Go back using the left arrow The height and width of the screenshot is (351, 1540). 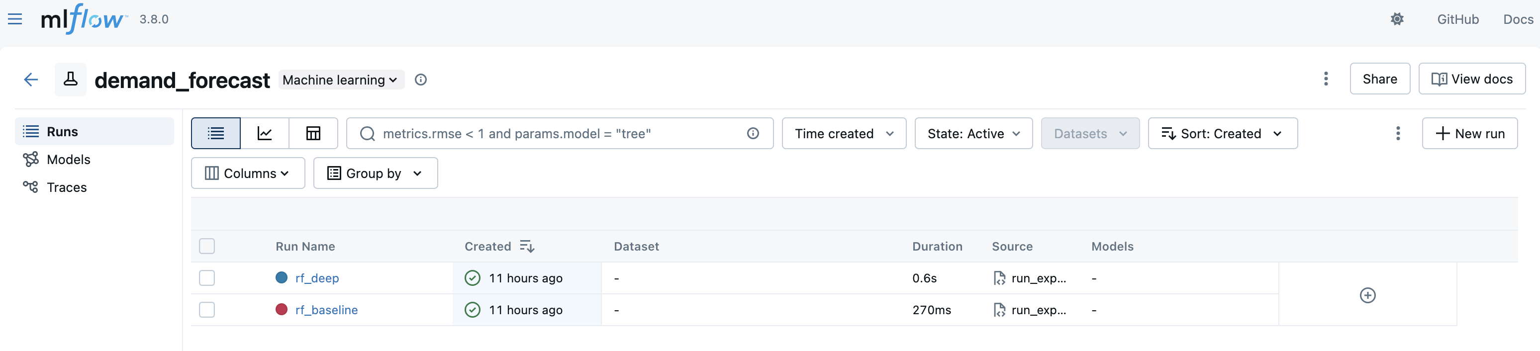[x=30, y=80]
